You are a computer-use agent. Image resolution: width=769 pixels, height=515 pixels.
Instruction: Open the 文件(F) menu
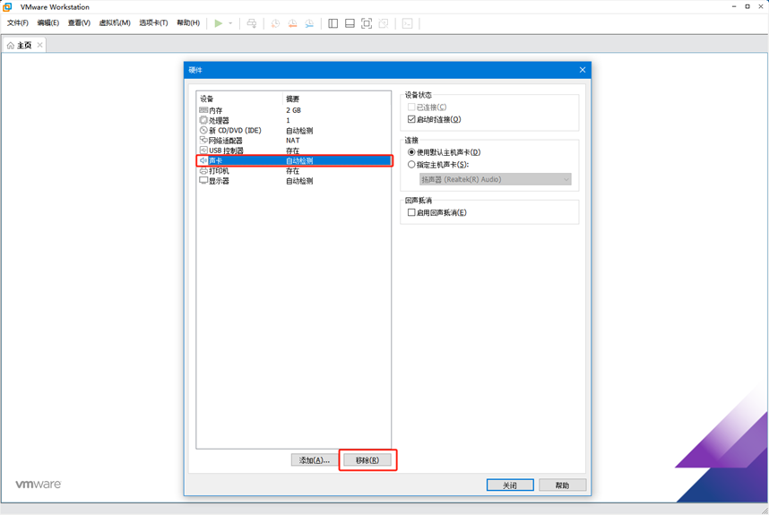[x=18, y=23]
